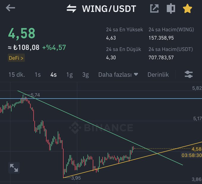
Task: Tap the 3,95 low label on chart
Action: [76, 178]
